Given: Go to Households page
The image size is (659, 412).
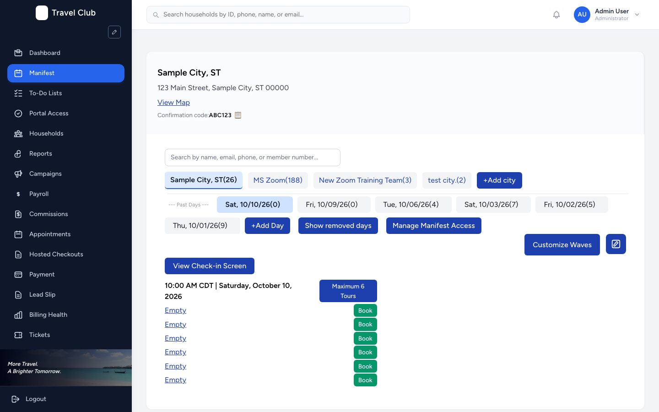Looking at the screenshot, I should [66, 133].
